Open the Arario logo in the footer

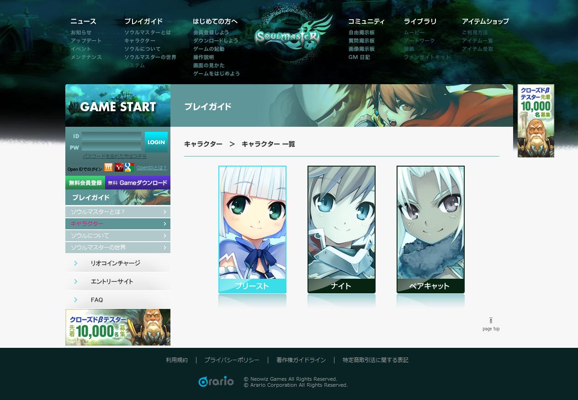pos(216,381)
